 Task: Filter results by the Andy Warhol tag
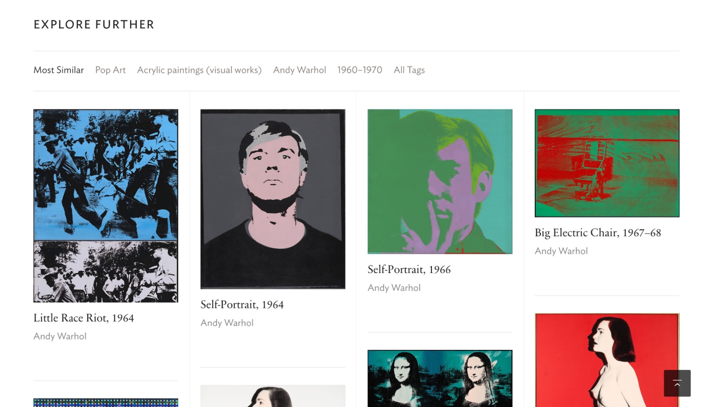pyautogui.click(x=299, y=70)
